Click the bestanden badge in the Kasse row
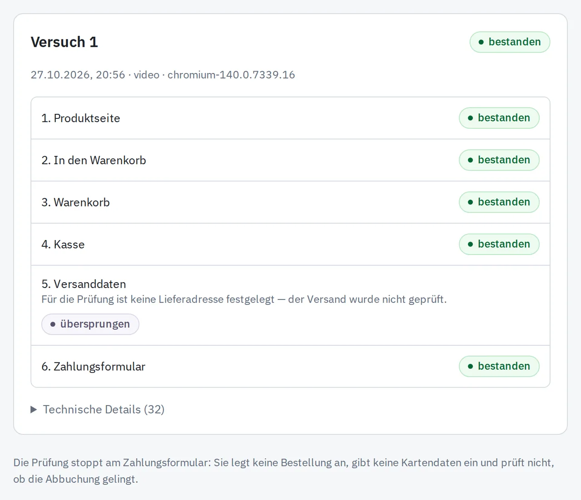Viewport: 581px width, 500px height. click(x=499, y=244)
